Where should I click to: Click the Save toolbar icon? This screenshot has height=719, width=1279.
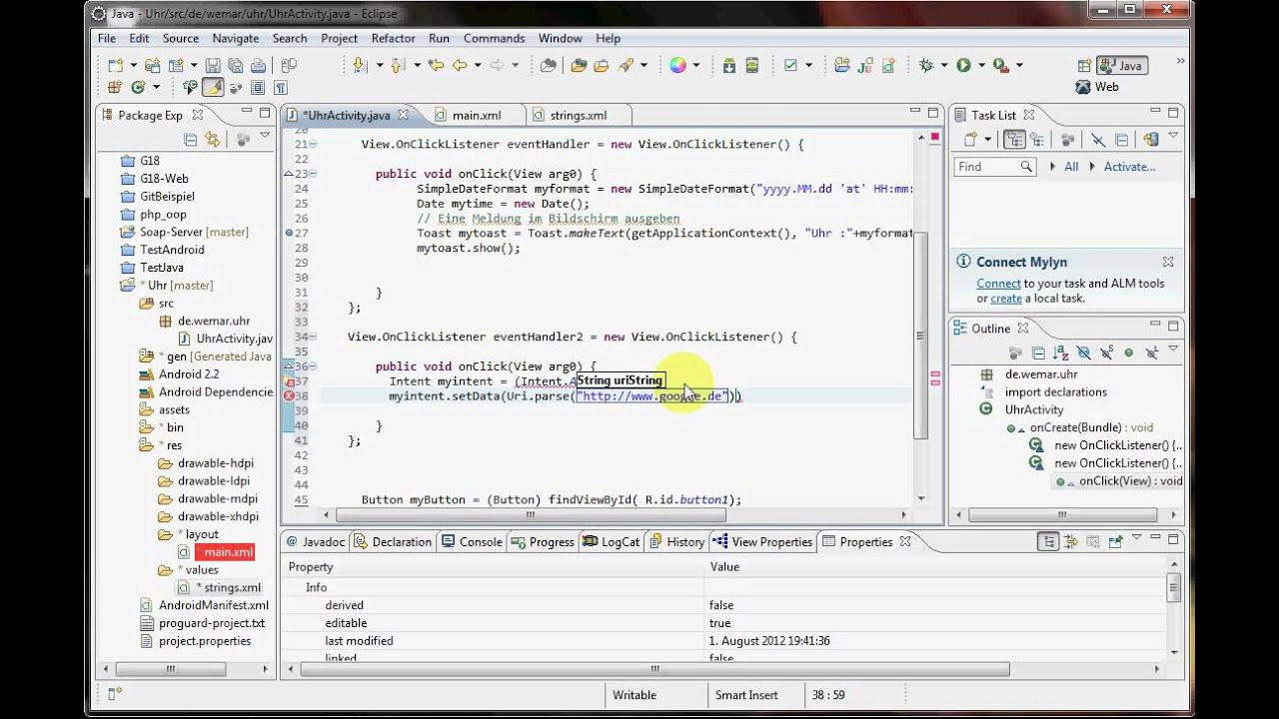(213, 65)
